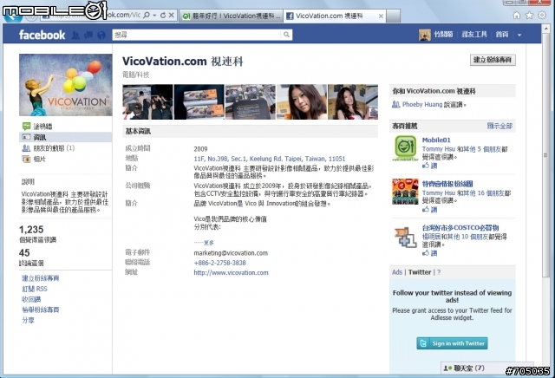
Task: Click the 1,235 likes count
Action: pos(31,230)
